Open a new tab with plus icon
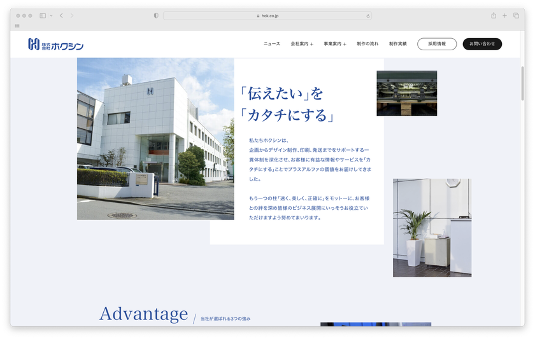Viewport: 535px width, 339px height. [x=504, y=16]
